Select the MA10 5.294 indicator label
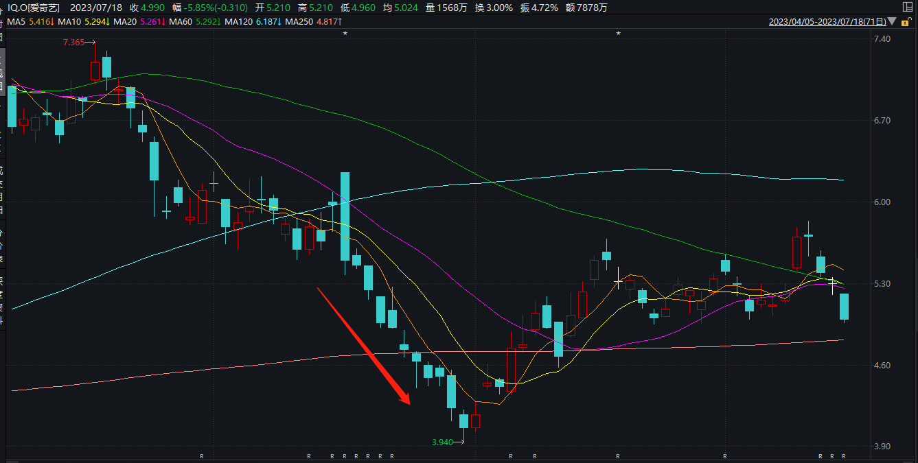The width and height of the screenshot is (918, 463). coord(83,22)
